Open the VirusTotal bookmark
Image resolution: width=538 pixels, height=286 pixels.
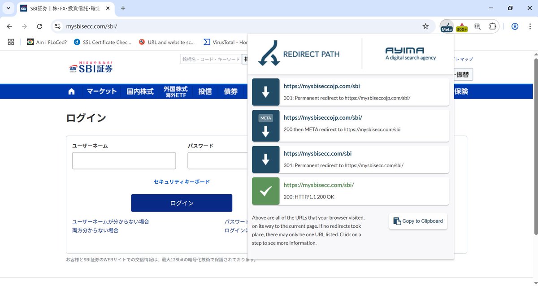pyautogui.click(x=226, y=42)
